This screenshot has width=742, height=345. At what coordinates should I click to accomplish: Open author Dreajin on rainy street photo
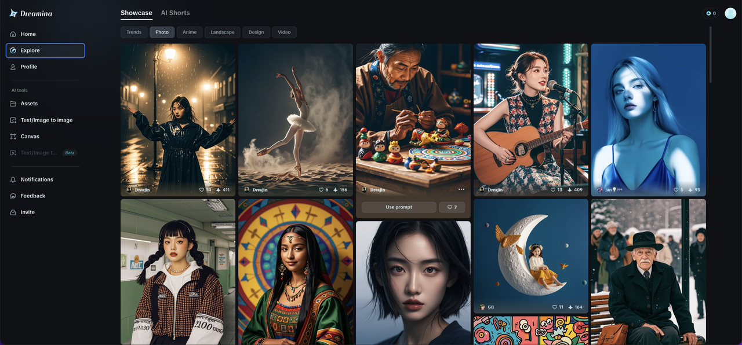click(138, 190)
